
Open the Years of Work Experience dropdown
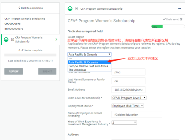[x=124, y=123]
